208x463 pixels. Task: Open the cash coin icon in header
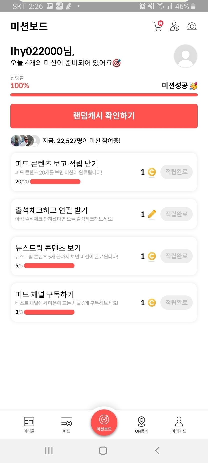[x=192, y=26]
